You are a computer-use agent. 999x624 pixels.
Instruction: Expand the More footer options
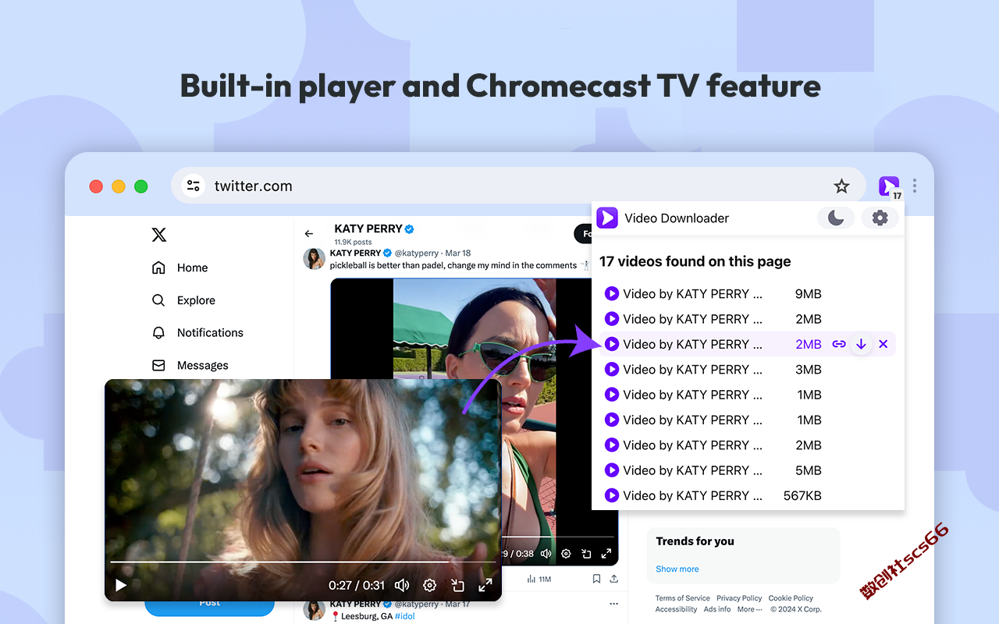click(x=749, y=609)
